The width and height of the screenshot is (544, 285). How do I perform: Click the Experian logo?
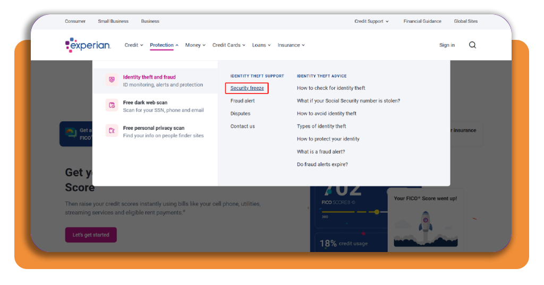[88, 45]
